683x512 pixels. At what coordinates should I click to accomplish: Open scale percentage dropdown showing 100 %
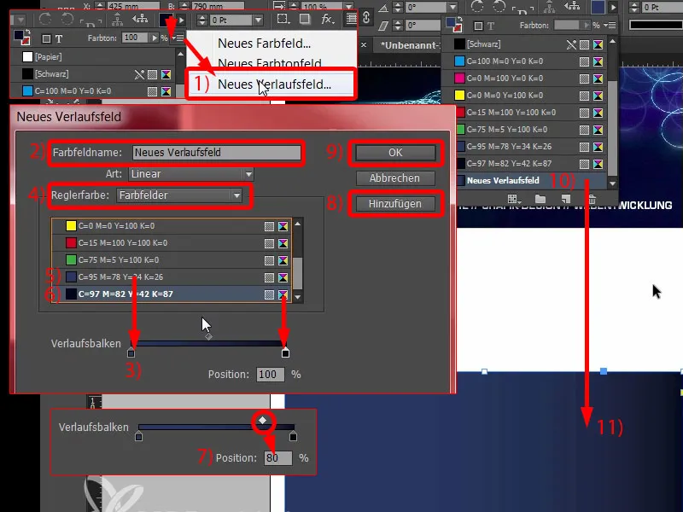[348, 7]
